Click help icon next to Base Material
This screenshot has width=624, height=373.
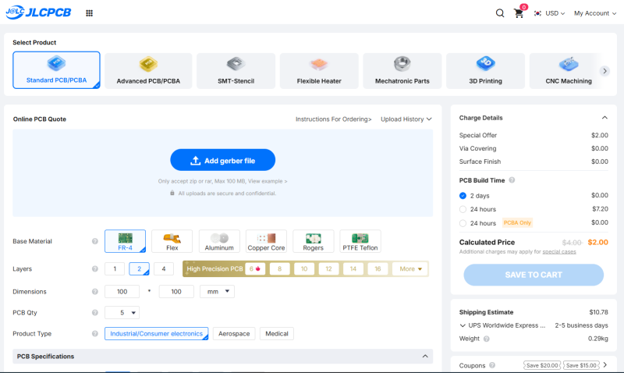click(94, 241)
